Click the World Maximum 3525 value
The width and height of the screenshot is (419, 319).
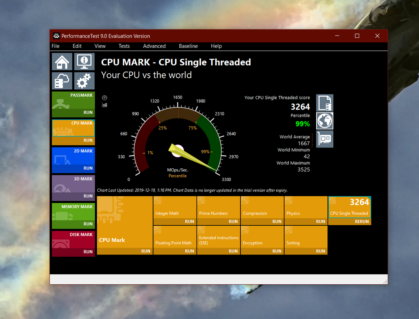tap(303, 169)
